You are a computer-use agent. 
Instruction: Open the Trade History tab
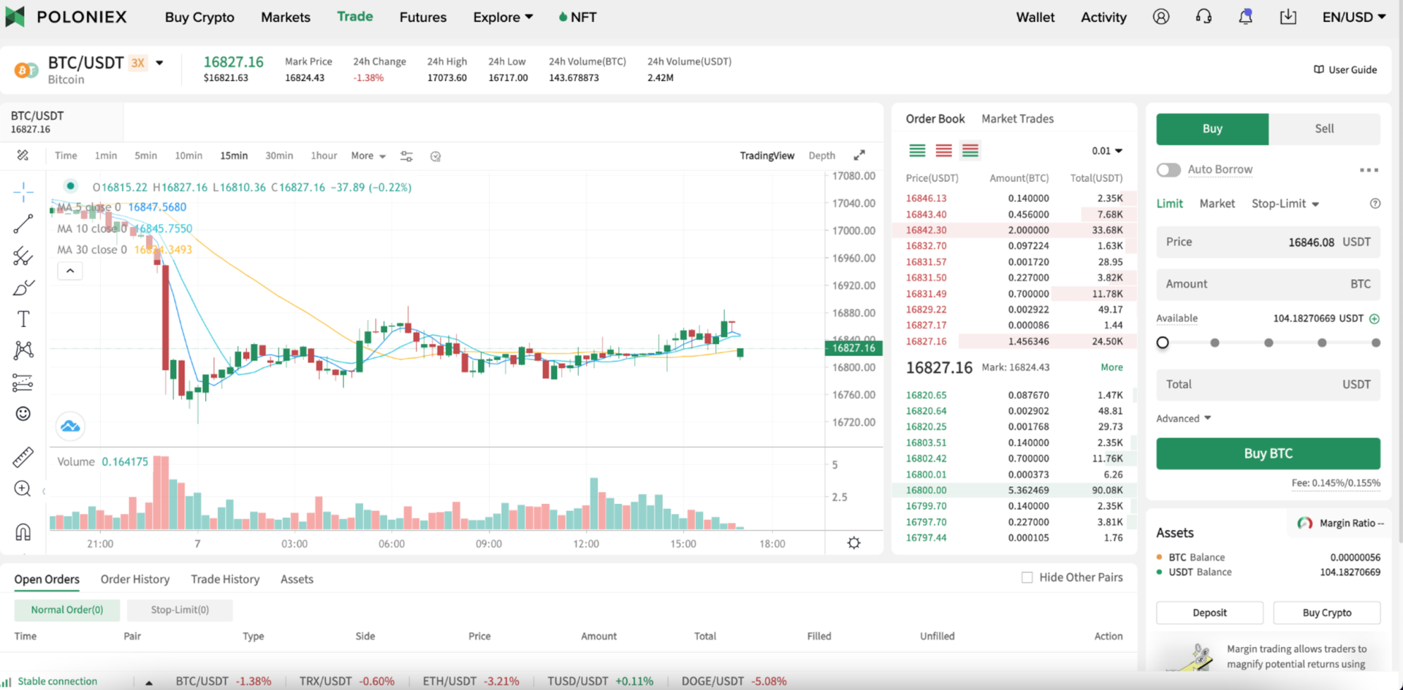tap(225, 579)
